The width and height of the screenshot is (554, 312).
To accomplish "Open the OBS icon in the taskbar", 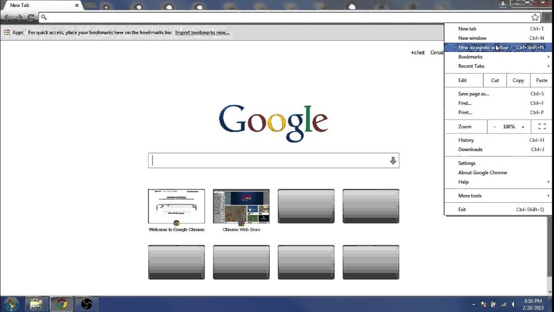I will point(87,304).
